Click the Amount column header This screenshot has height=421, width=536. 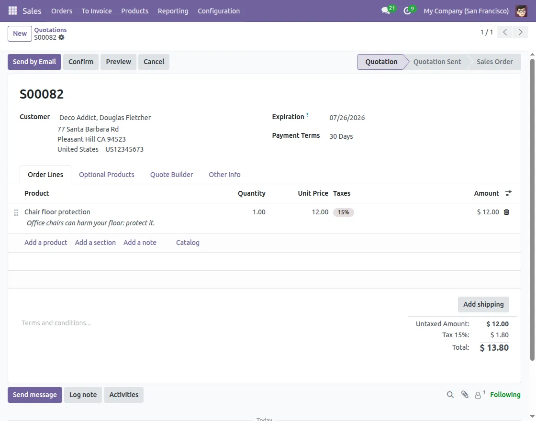pyautogui.click(x=486, y=193)
